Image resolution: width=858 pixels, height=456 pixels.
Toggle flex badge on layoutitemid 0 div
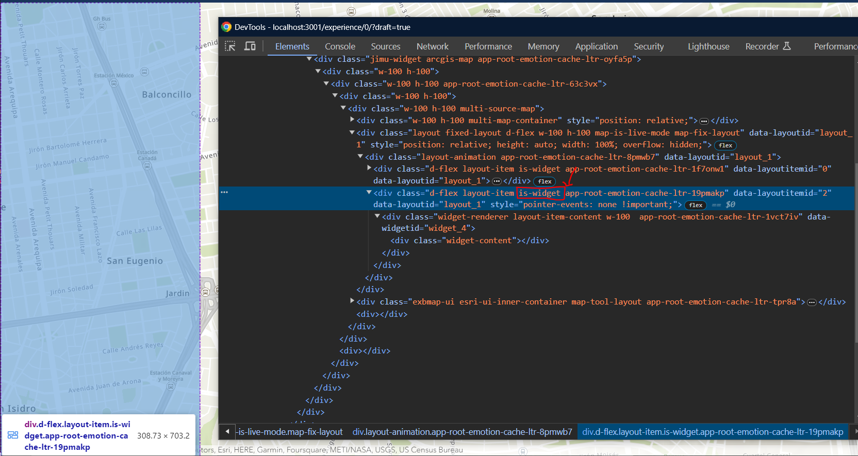tap(544, 181)
